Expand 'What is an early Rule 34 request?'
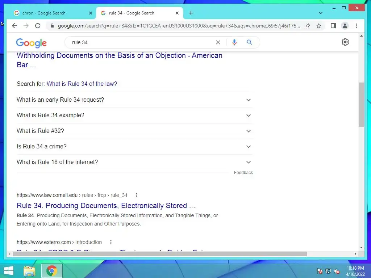Viewport: 371px width, 278px height. [x=134, y=100]
